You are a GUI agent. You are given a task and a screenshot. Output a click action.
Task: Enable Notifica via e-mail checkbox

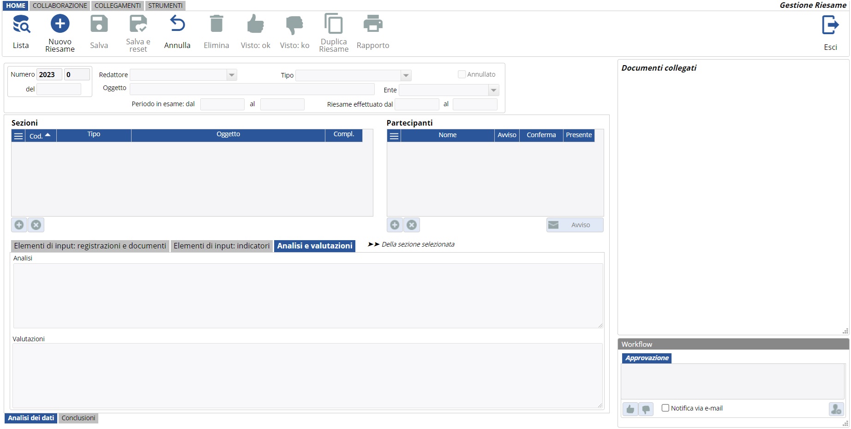coord(665,408)
